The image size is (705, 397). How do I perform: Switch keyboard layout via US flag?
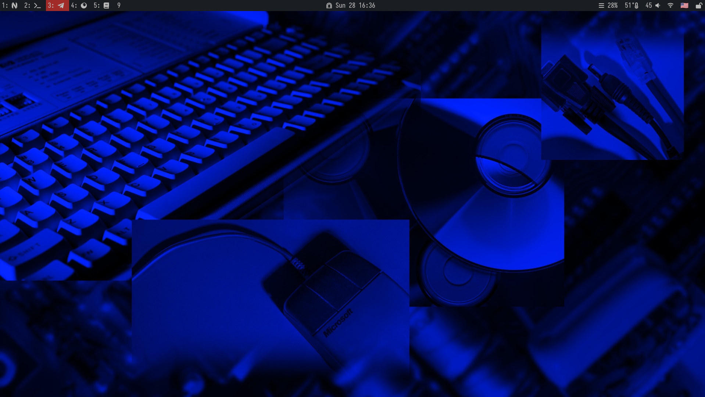[684, 6]
